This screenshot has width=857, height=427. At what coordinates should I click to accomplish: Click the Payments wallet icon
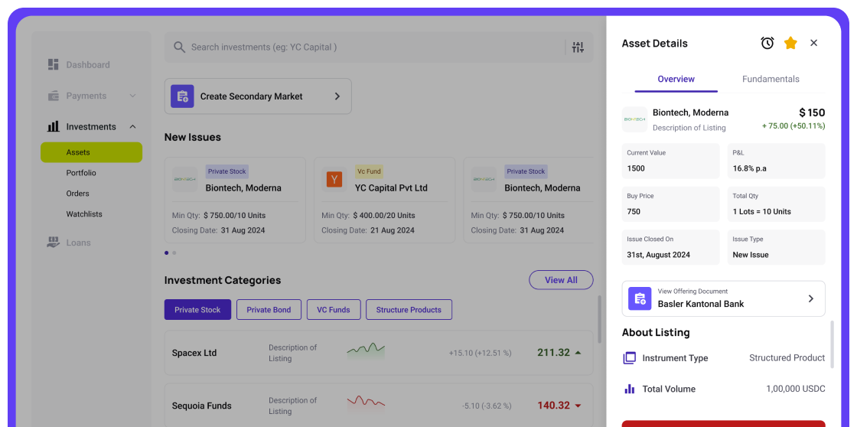click(53, 96)
